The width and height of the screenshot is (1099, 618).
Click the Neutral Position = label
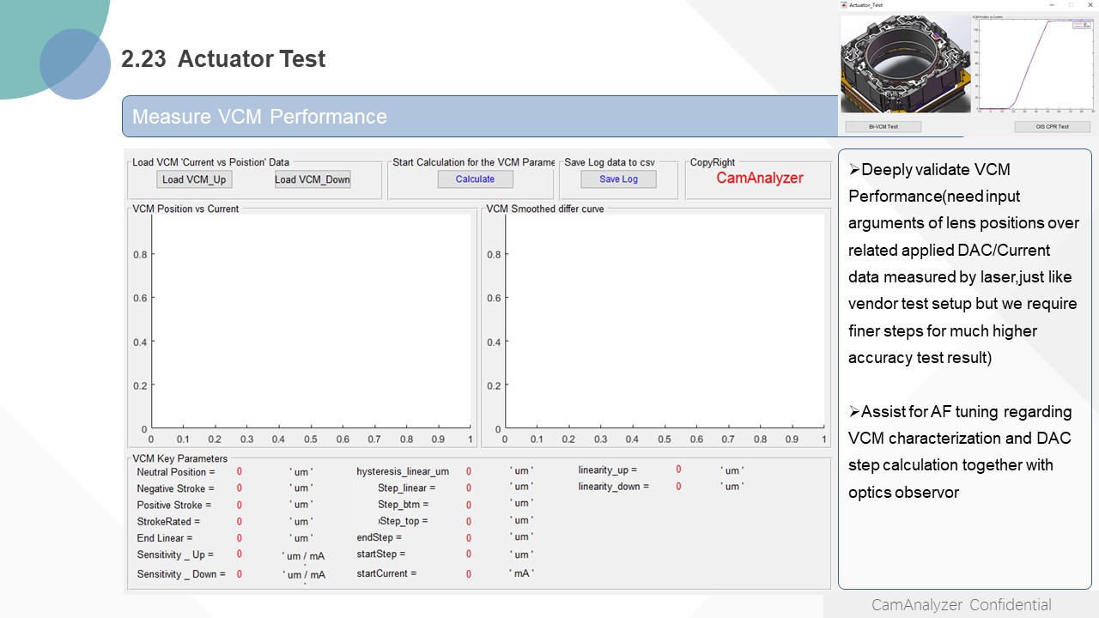coord(176,472)
